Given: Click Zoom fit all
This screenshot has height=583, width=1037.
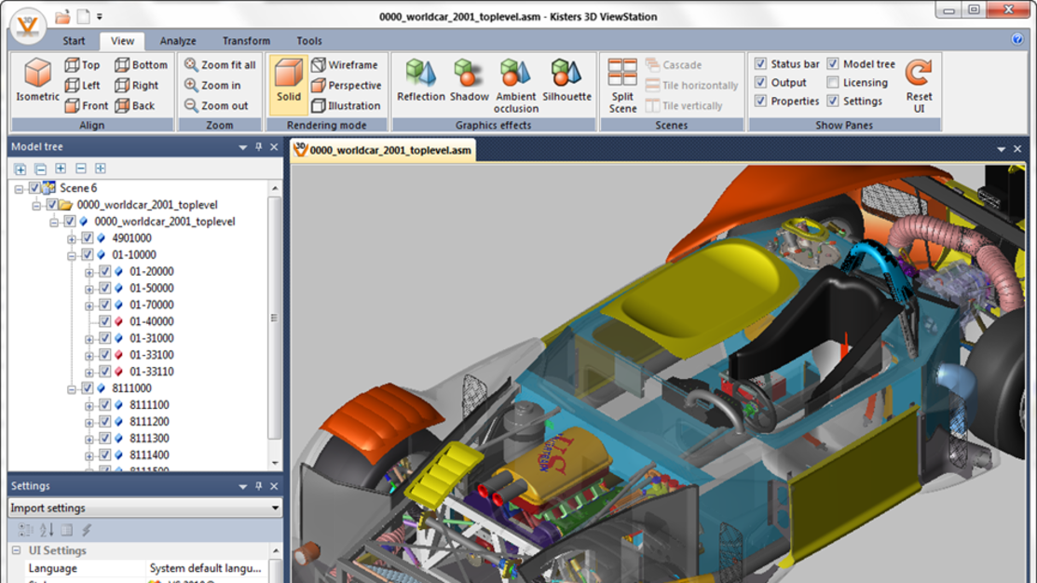Looking at the screenshot, I should [x=220, y=65].
